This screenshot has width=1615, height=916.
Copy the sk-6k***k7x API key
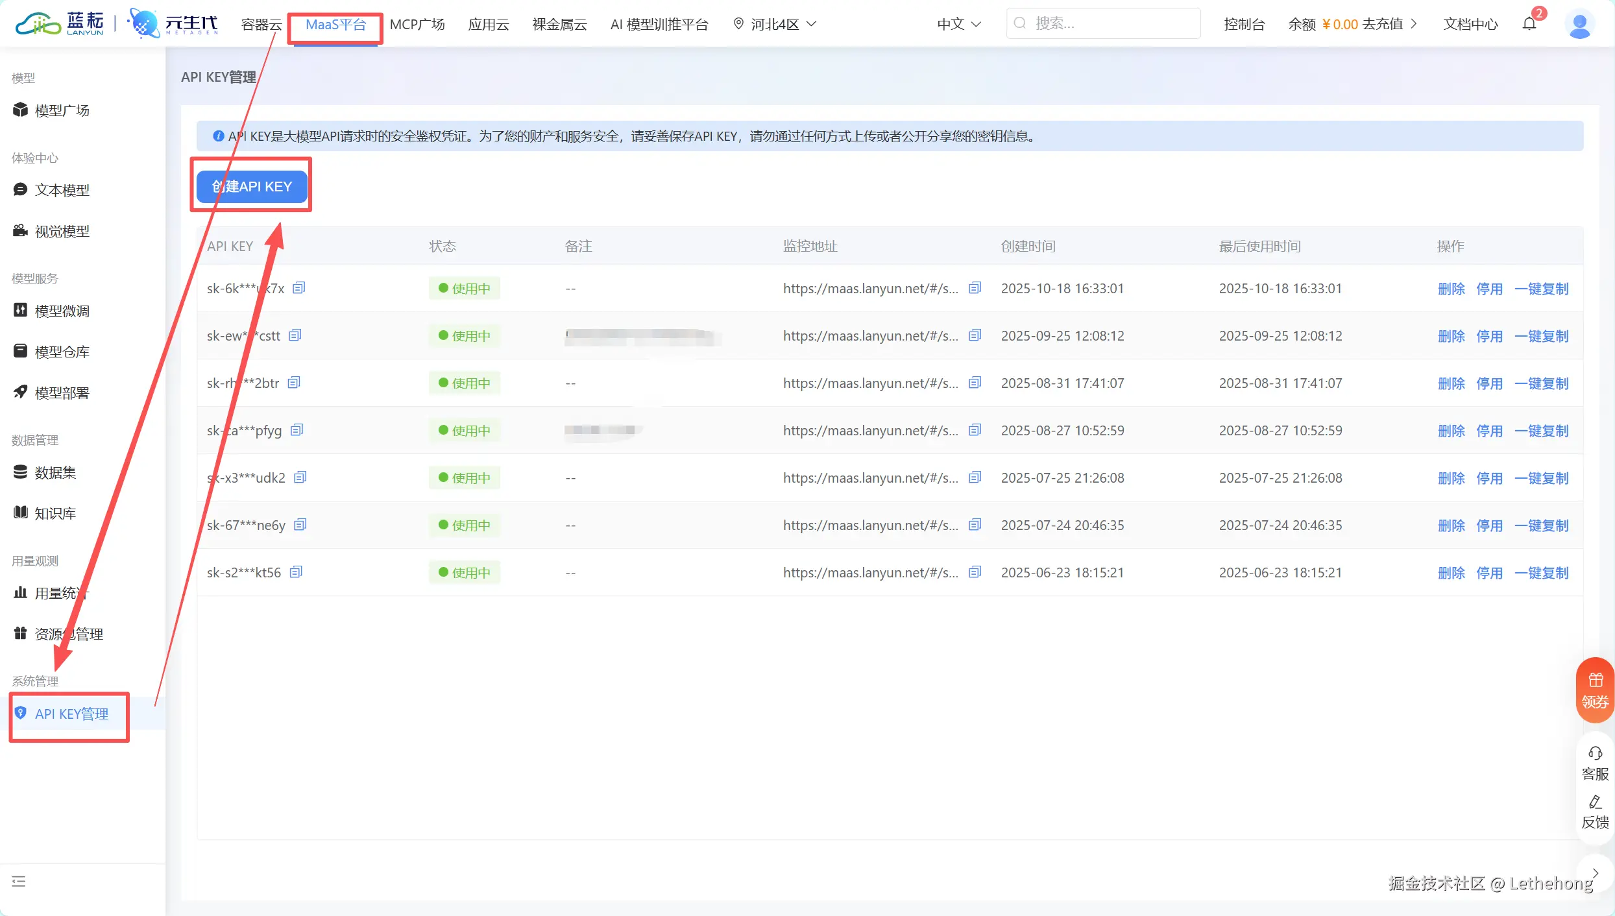click(298, 287)
